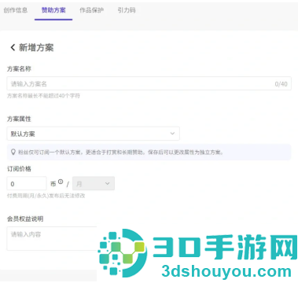Click the 新增方案 heading text
The image size is (298, 283).
tap(36, 48)
